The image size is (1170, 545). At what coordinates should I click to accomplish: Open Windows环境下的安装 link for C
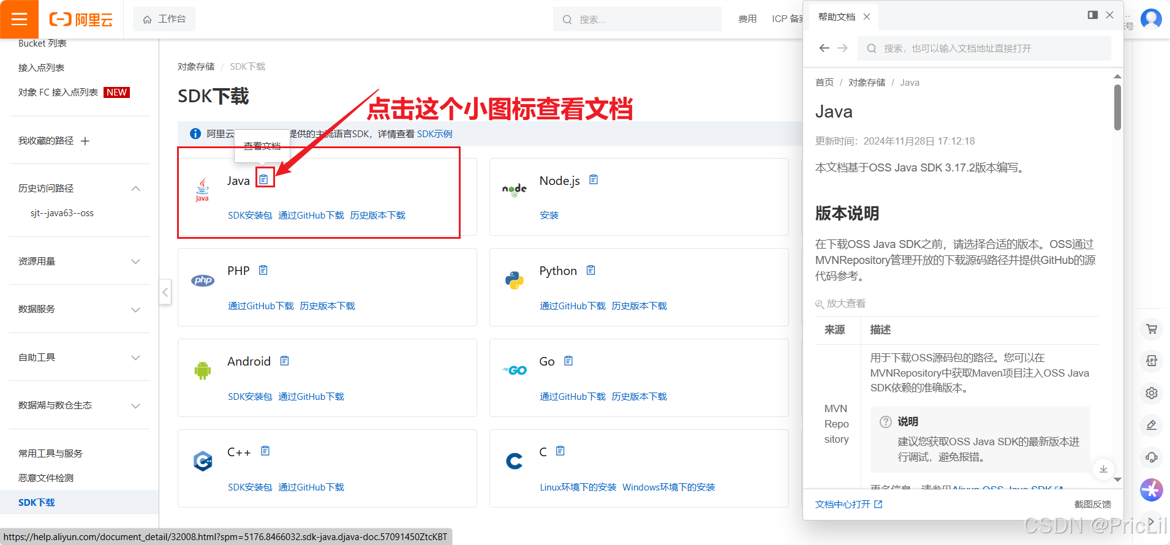click(x=669, y=487)
